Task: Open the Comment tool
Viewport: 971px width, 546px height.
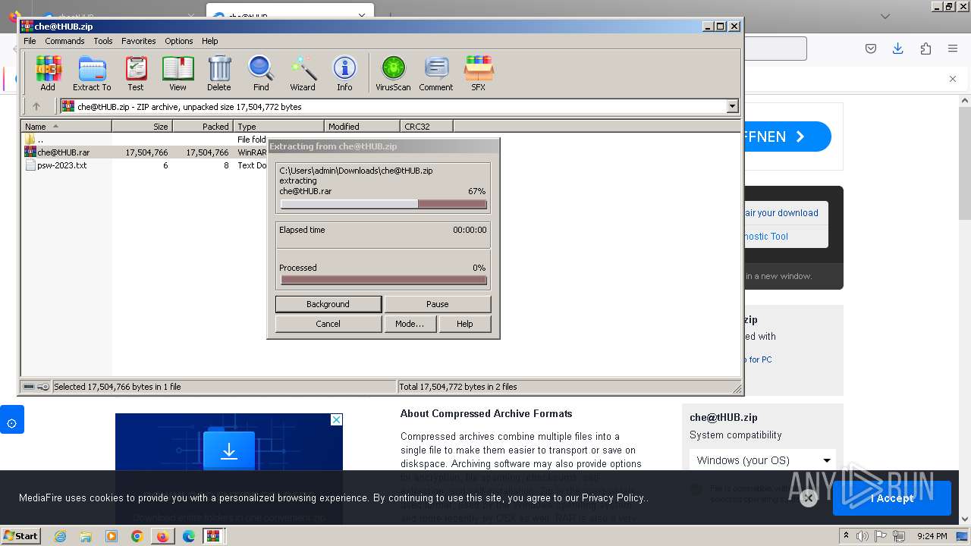Action: pos(436,74)
